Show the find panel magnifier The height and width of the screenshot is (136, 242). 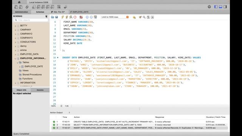click(144, 17)
